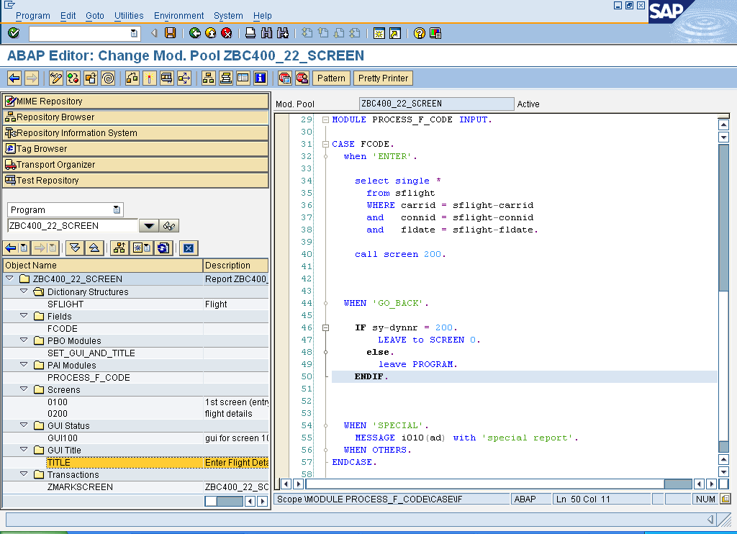
Task: Collapse the CASE FCODE code block
Action: (325, 145)
